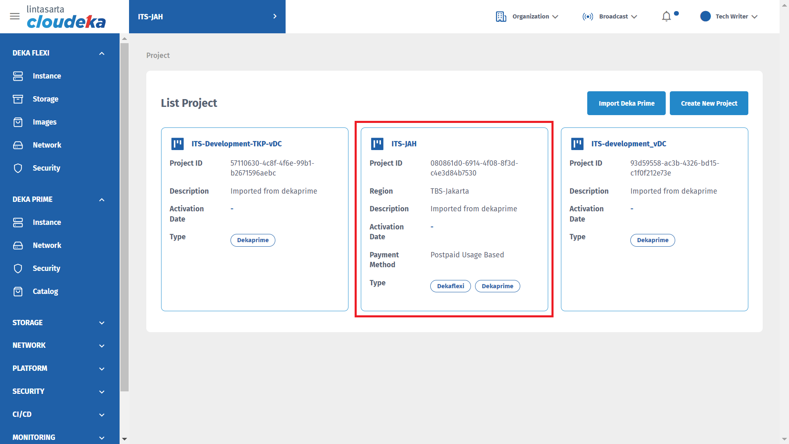Image resolution: width=789 pixels, height=444 pixels.
Task: Open ITS-Development-TKP-vDC project link
Action: 236,144
